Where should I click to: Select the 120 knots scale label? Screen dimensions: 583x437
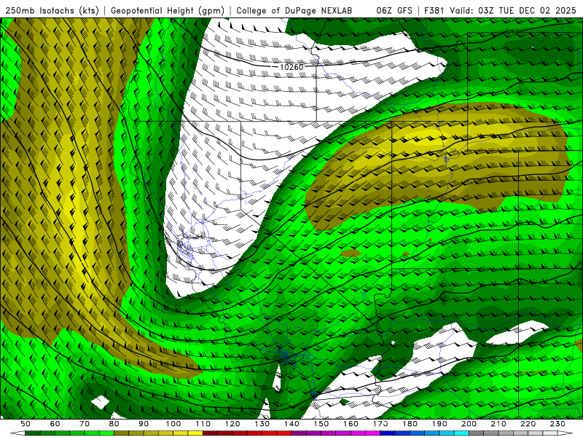click(232, 424)
